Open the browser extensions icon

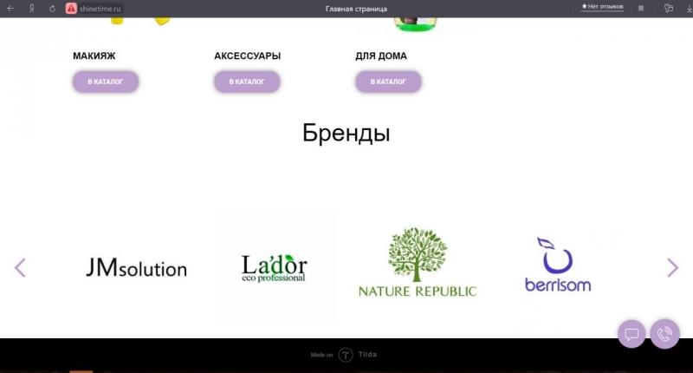(x=668, y=8)
